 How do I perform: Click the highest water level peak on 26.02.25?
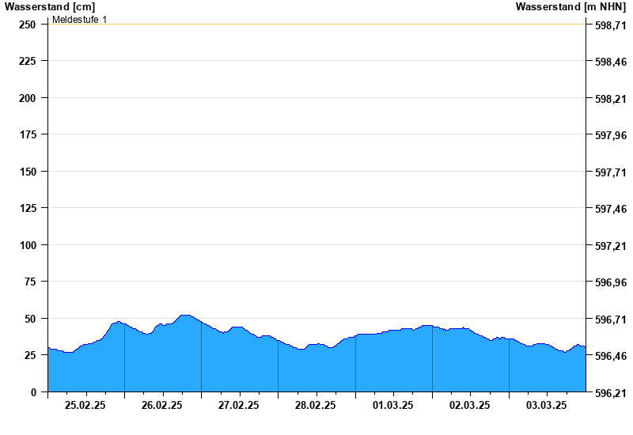click(184, 316)
